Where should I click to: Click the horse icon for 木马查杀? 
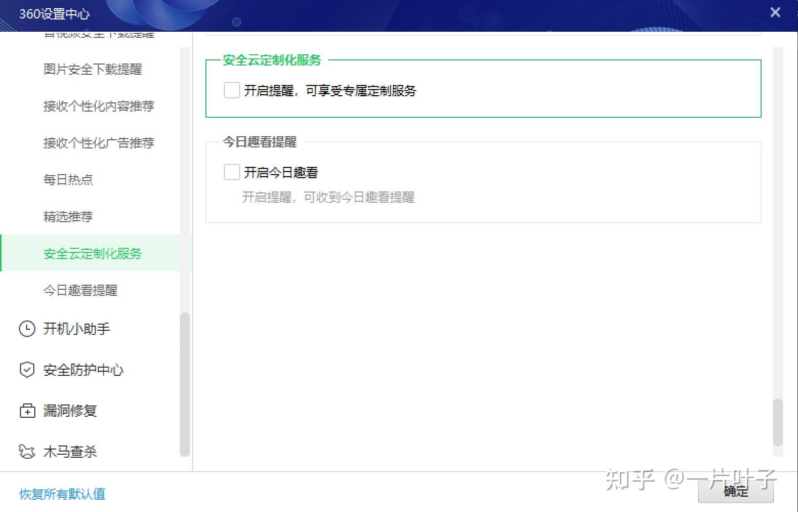click(x=27, y=452)
